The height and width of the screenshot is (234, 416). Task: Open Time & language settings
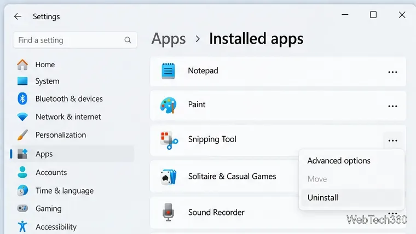pos(65,191)
